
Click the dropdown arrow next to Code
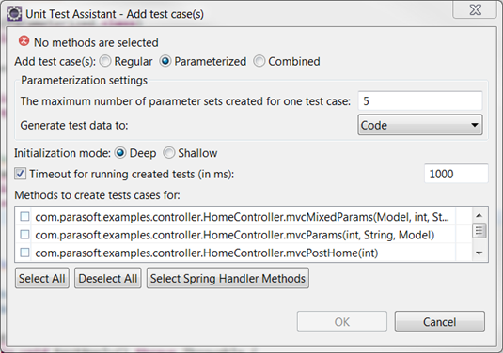point(475,125)
